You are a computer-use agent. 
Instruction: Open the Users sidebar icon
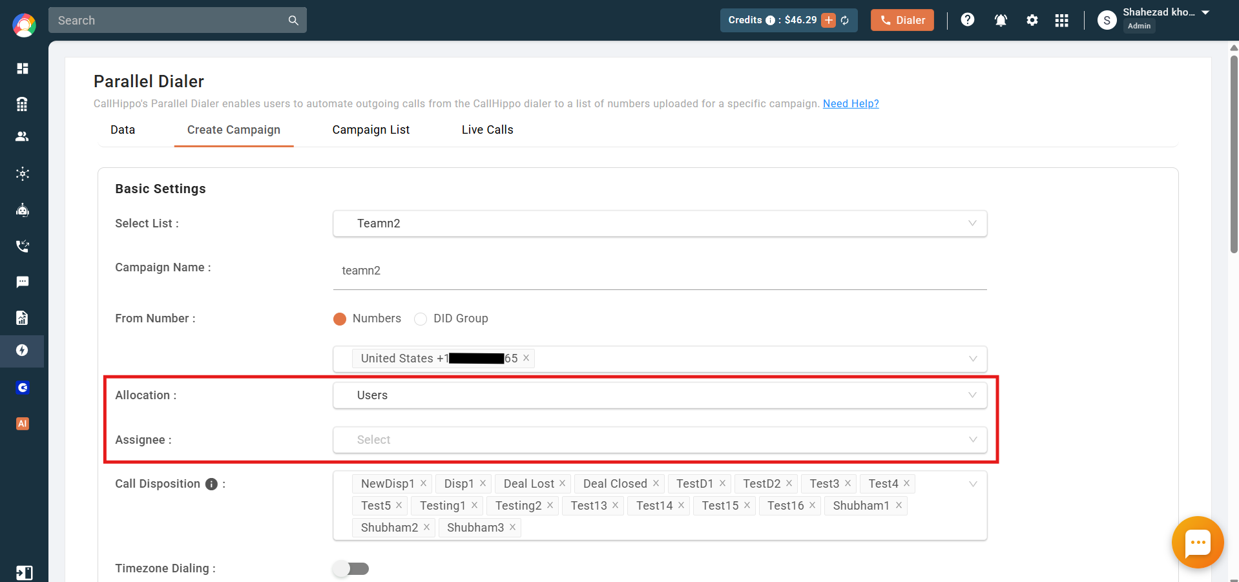[23, 136]
